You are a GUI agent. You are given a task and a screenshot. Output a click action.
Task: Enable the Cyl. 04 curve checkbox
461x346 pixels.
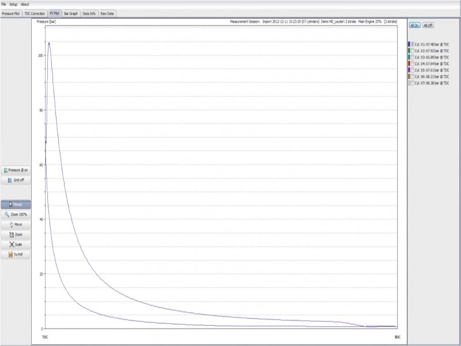click(x=413, y=63)
